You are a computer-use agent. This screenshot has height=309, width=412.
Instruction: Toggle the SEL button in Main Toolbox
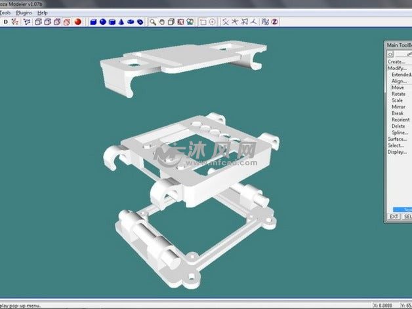click(x=407, y=216)
